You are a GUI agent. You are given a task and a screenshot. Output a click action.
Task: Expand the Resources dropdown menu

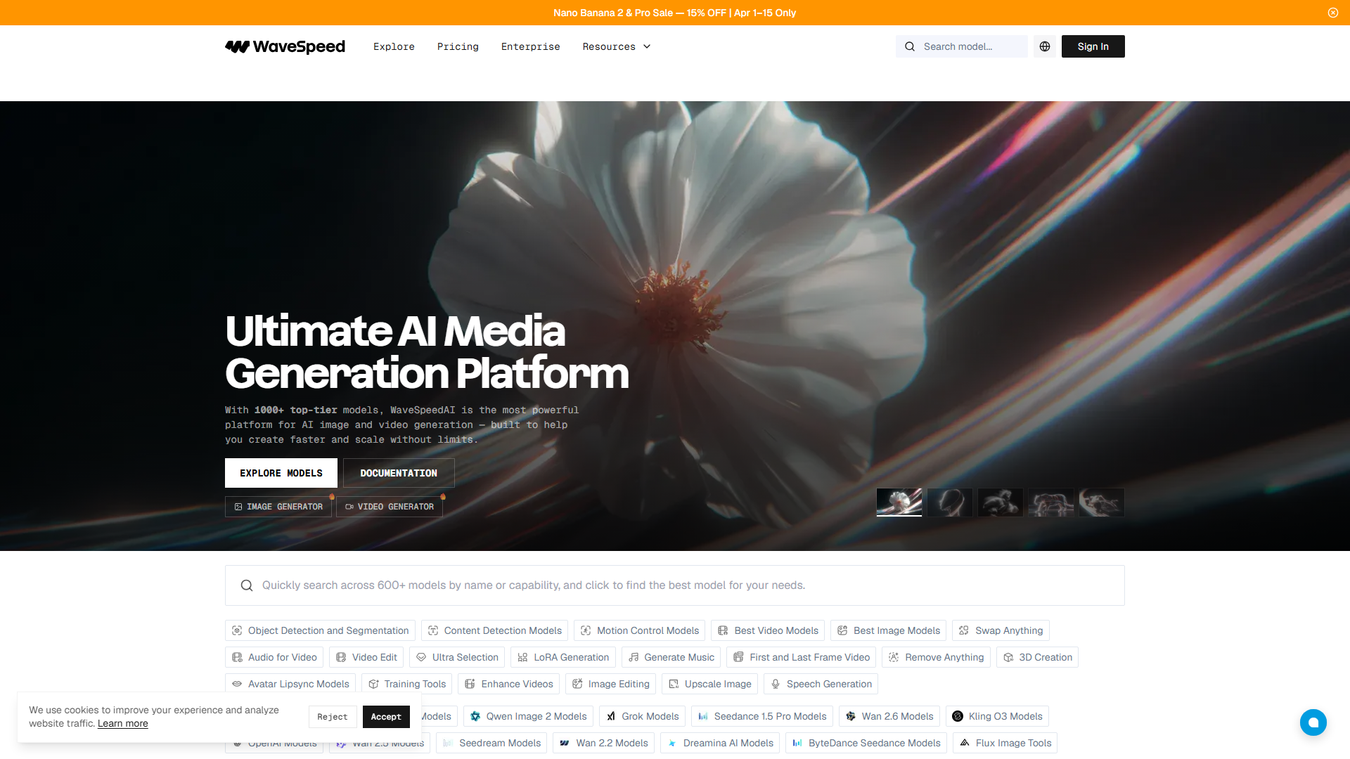click(x=617, y=46)
